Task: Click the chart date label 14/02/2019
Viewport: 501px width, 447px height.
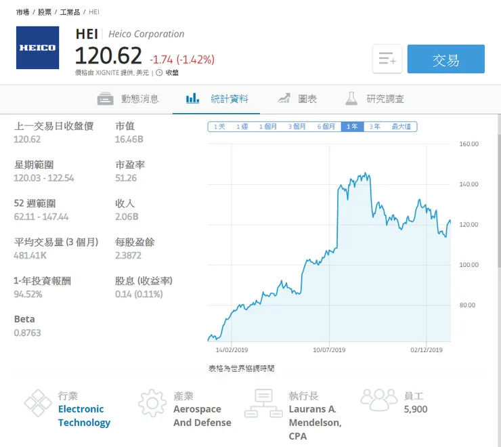Action: click(232, 350)
